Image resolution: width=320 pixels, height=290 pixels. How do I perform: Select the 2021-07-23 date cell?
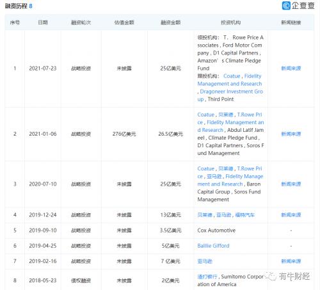coord(43,68)
